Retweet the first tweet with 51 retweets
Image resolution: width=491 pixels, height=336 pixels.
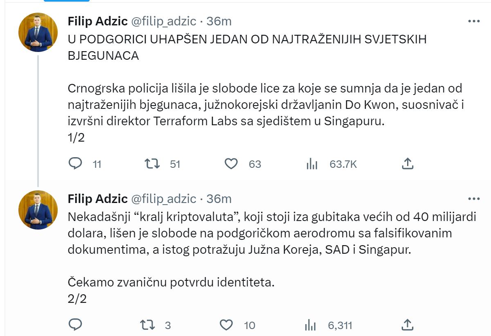click(152, 164)
